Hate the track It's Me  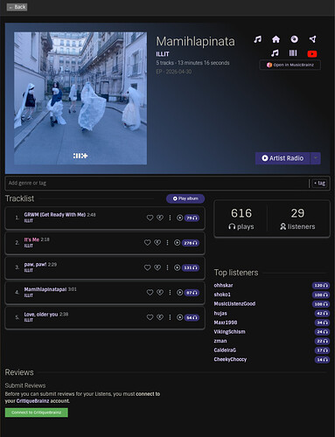(x=157, y=242)
